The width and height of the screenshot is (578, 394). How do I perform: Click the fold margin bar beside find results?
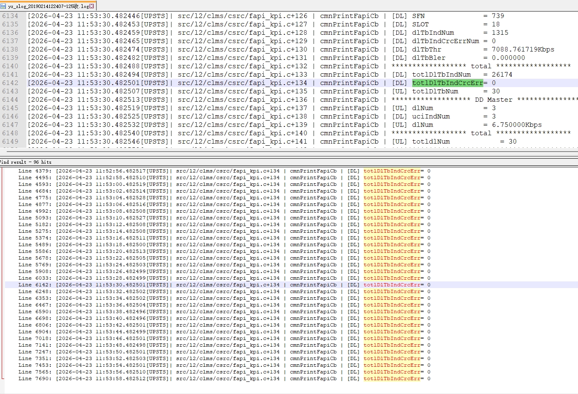coord(3,272)
